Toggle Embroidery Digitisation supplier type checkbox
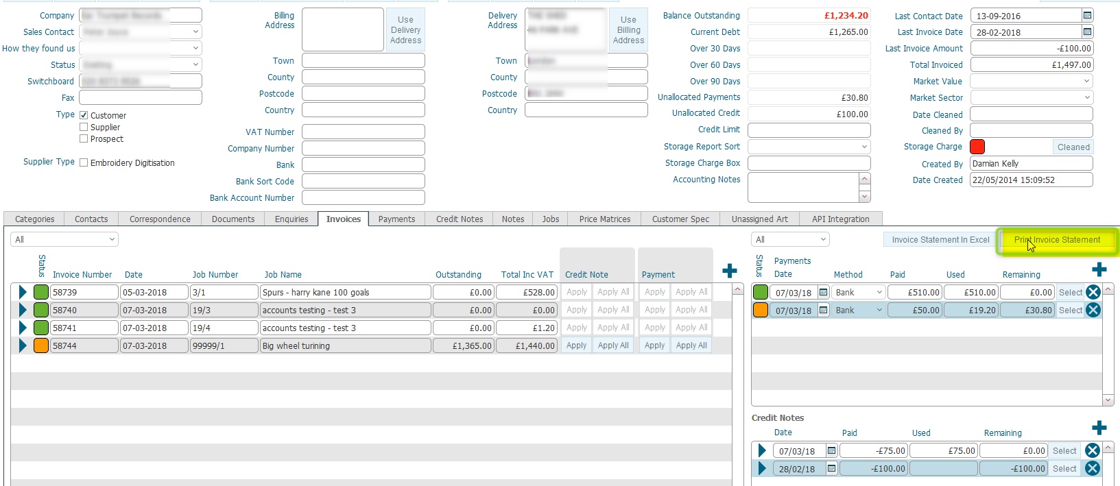The image size is (1120, 486). pyautogui.click(x=84, y=163)
